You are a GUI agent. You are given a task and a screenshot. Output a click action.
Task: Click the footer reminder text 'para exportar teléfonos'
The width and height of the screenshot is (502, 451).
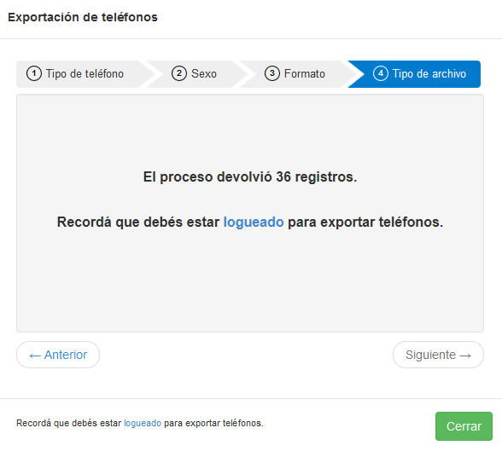pyautogui.click(x=213, y=423)
